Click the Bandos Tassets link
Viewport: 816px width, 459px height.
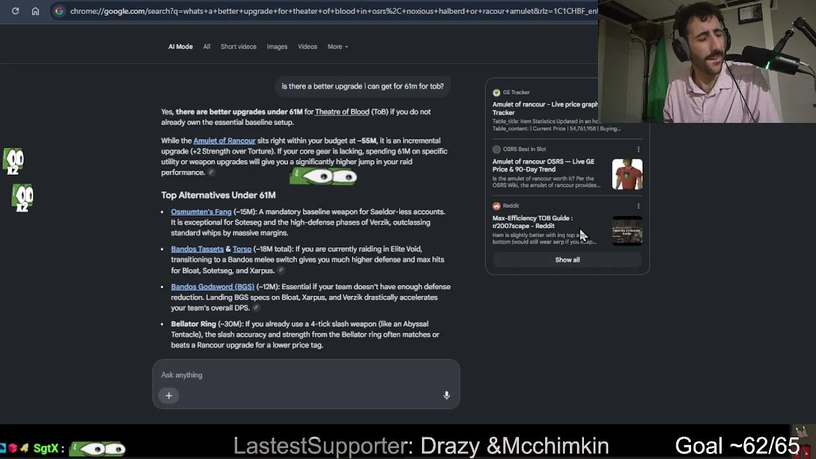197,249
